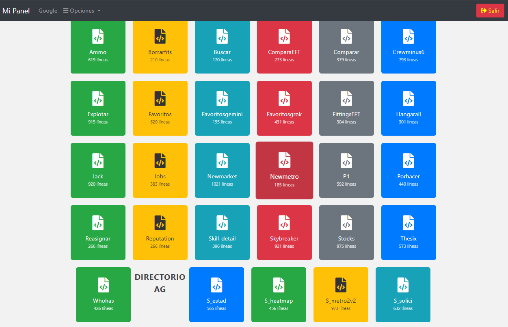Open the highlighted Newmetro tile

point(284,171)
